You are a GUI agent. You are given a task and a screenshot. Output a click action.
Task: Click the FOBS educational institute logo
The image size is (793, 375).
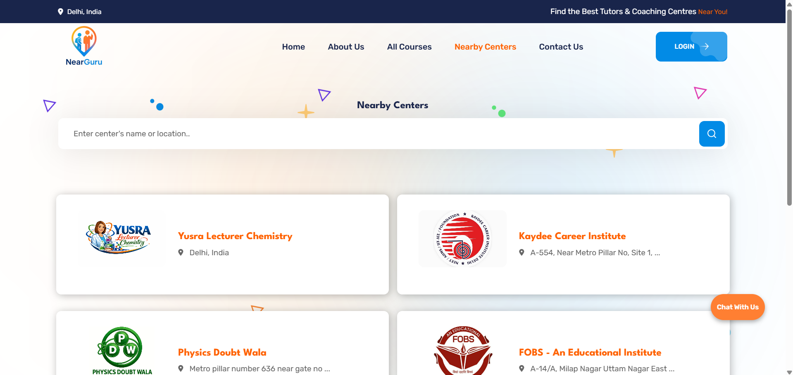point(463,350)
